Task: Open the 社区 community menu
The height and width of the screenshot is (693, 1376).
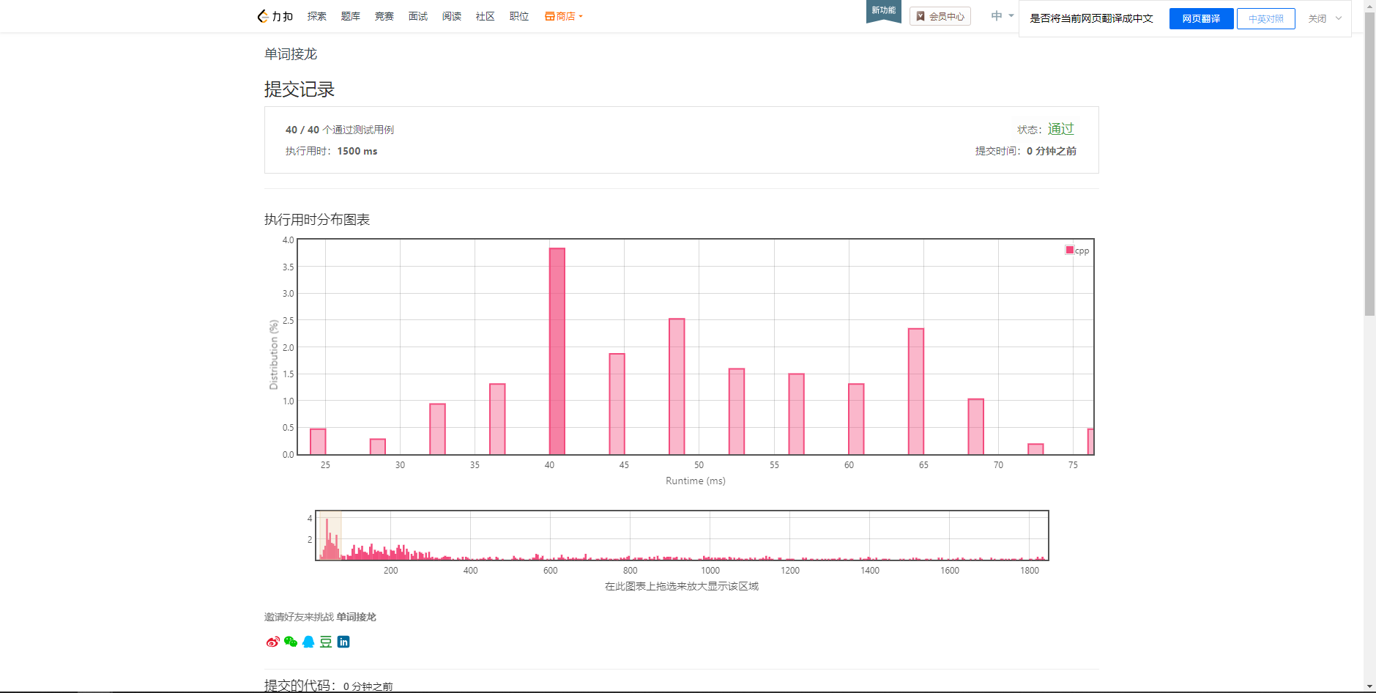Action: point(486,16)
